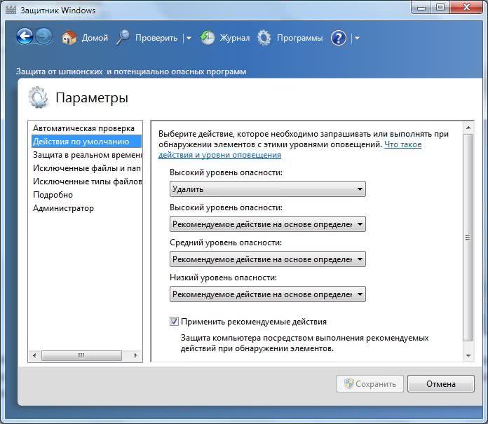The image size is (488, 424).
Task: Open the Низкий уровень опасности dropdown
Action: (268, 294)
